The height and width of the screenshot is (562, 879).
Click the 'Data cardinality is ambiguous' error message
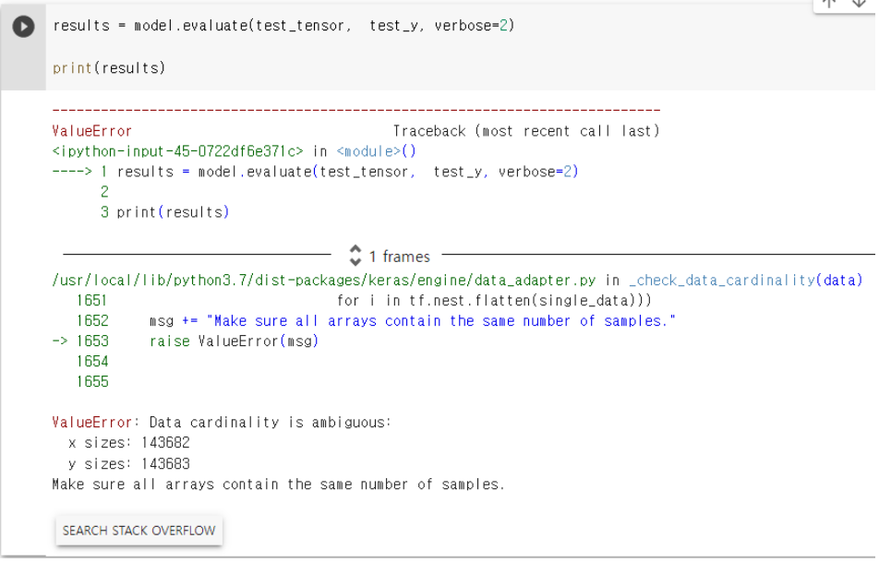[270, 422]
